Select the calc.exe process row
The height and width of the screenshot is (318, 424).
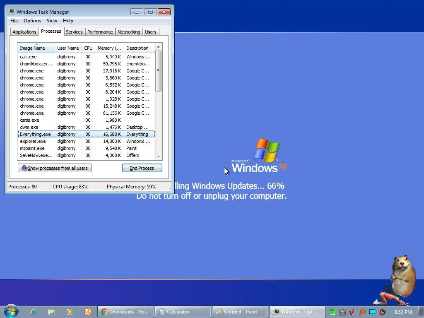click(86, 57)
